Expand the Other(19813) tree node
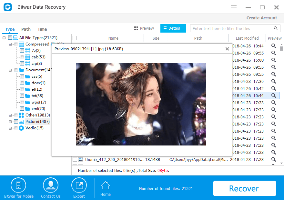Viewport: 284px width, 200px height. [10, 115]
